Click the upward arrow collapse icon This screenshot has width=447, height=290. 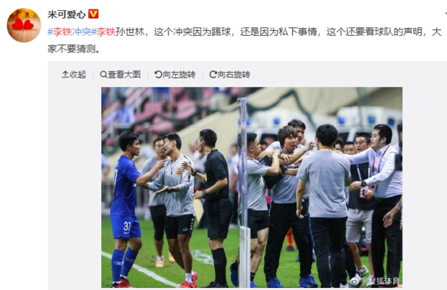(65, 74)
